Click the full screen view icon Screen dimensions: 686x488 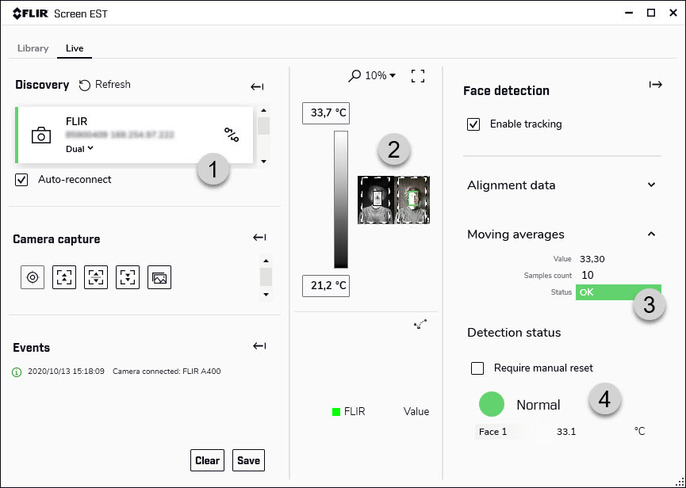point(418,76)
